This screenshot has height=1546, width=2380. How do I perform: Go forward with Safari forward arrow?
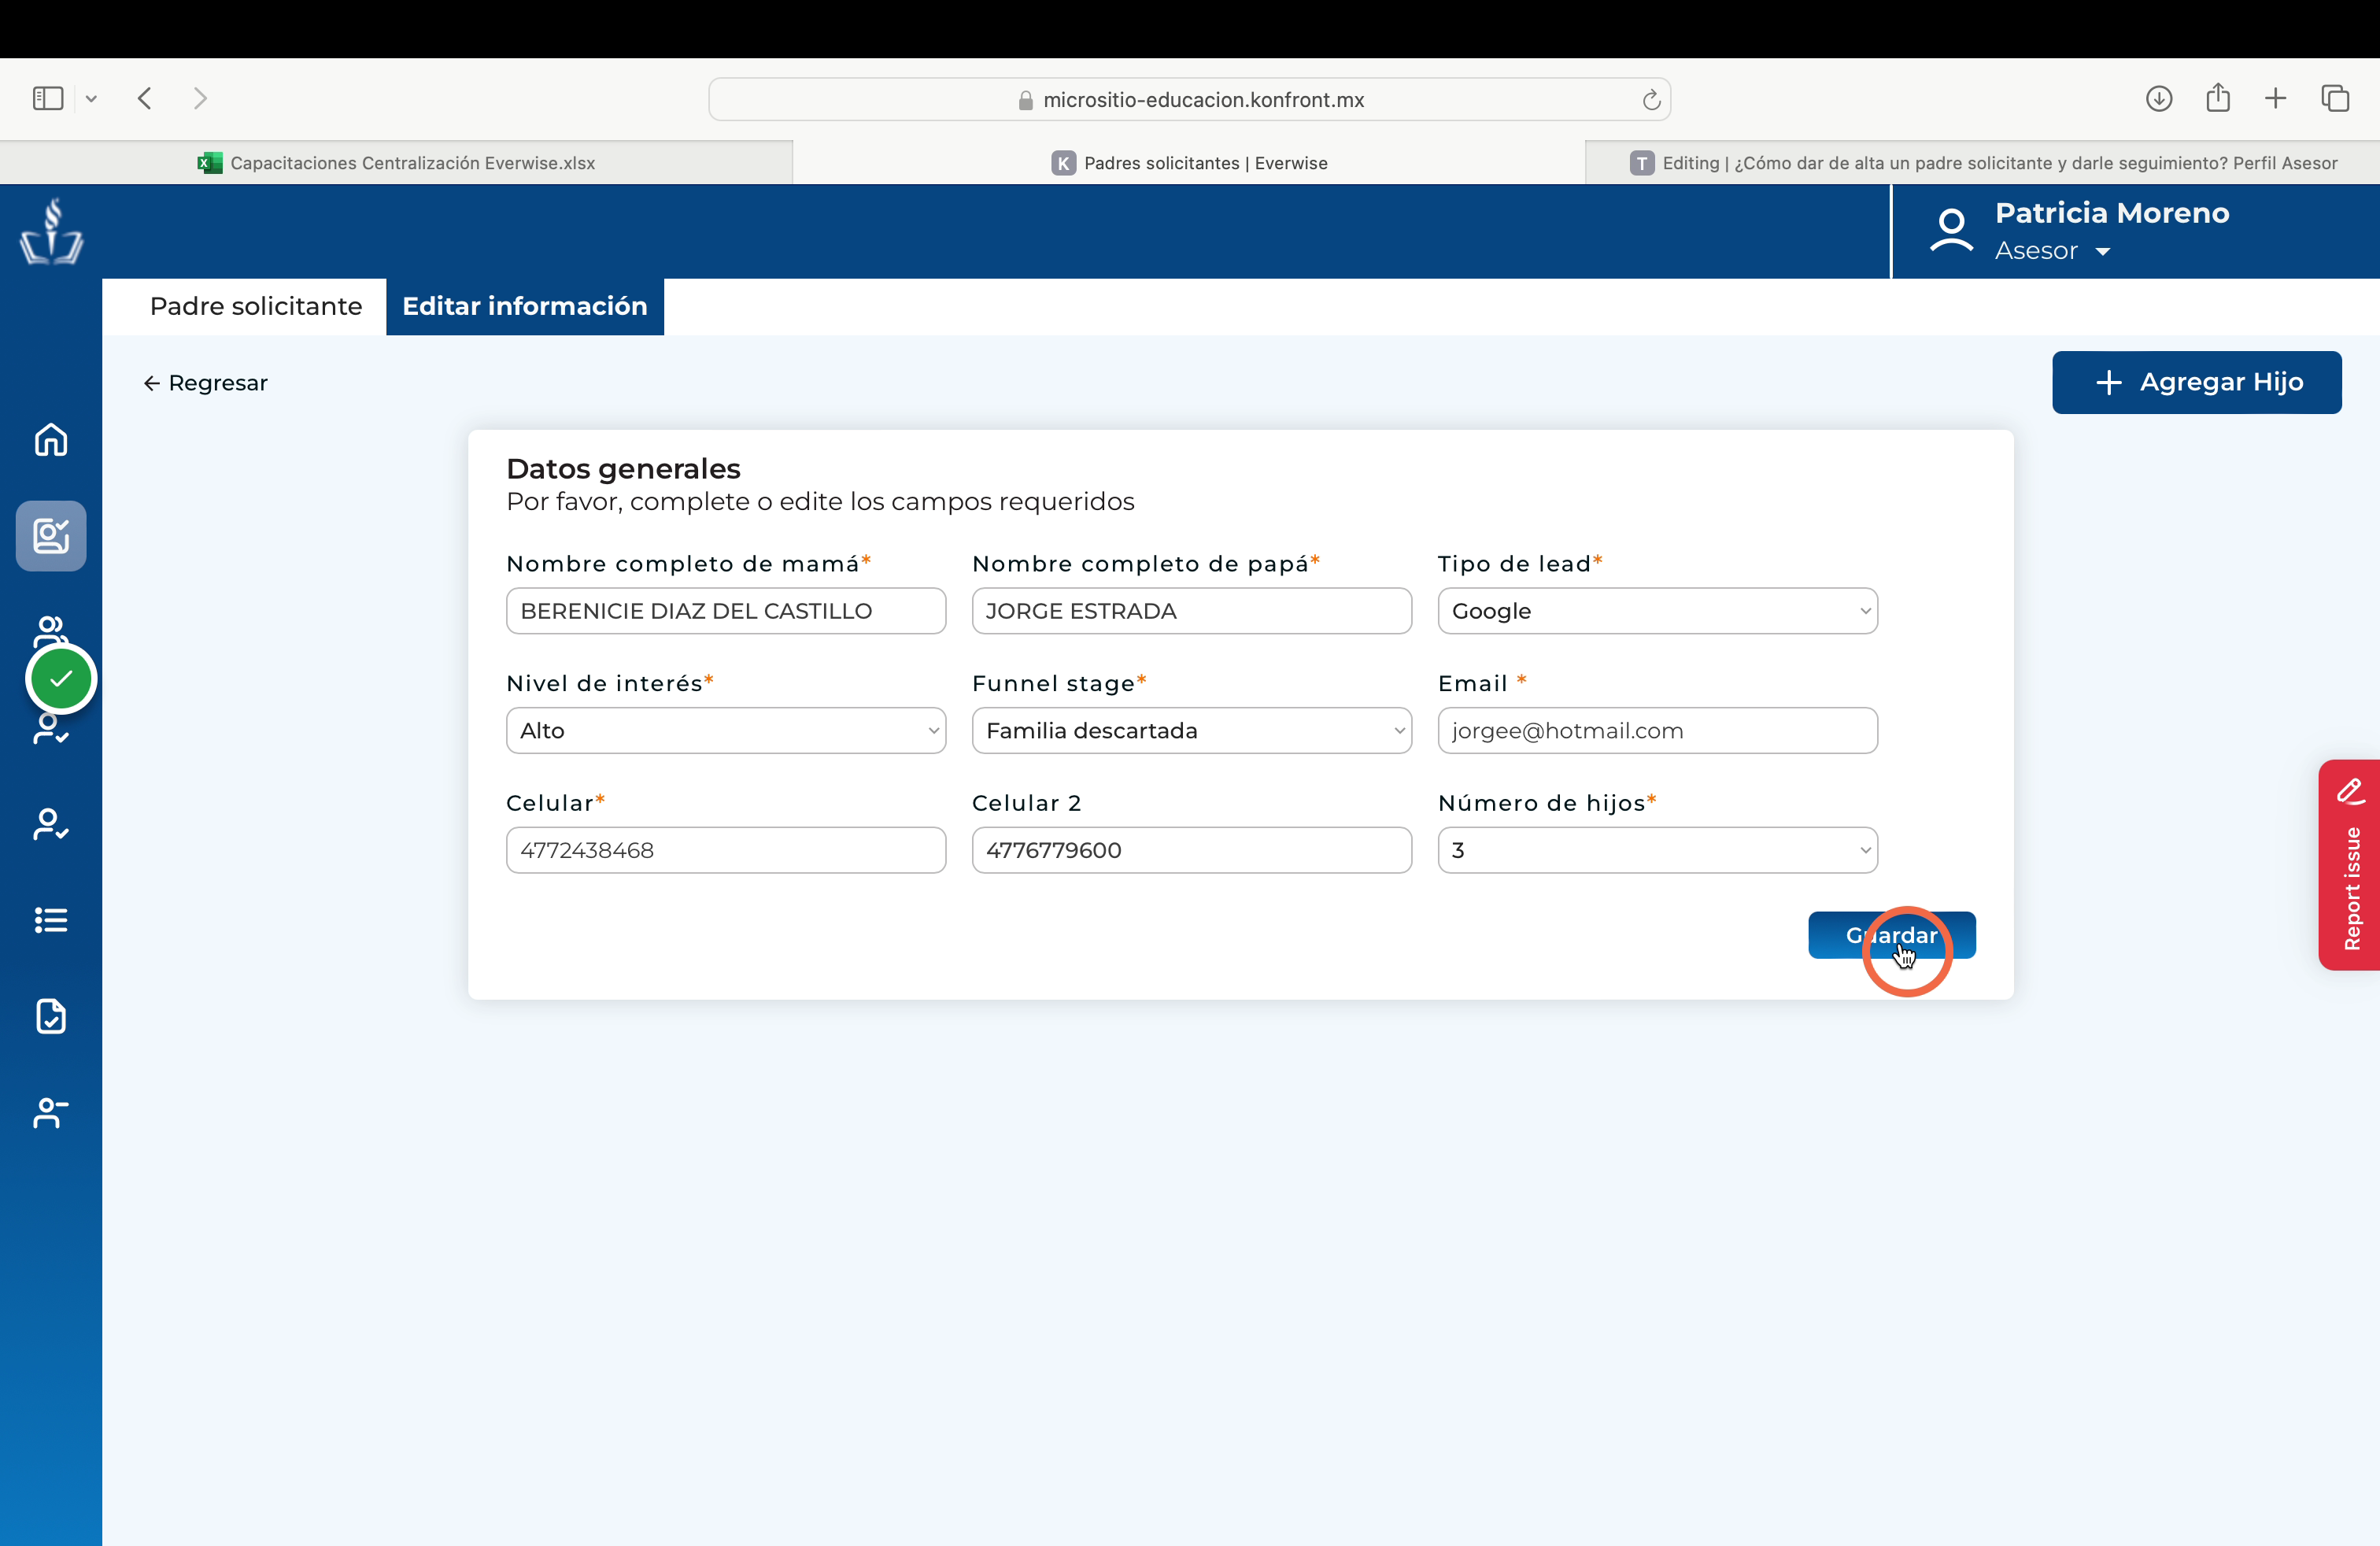click(x=200, y=98)
